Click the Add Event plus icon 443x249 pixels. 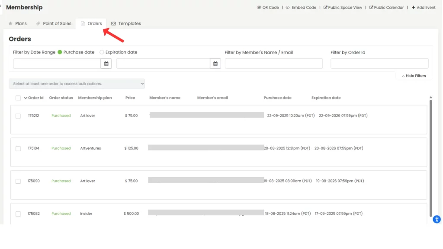[413, 7]
